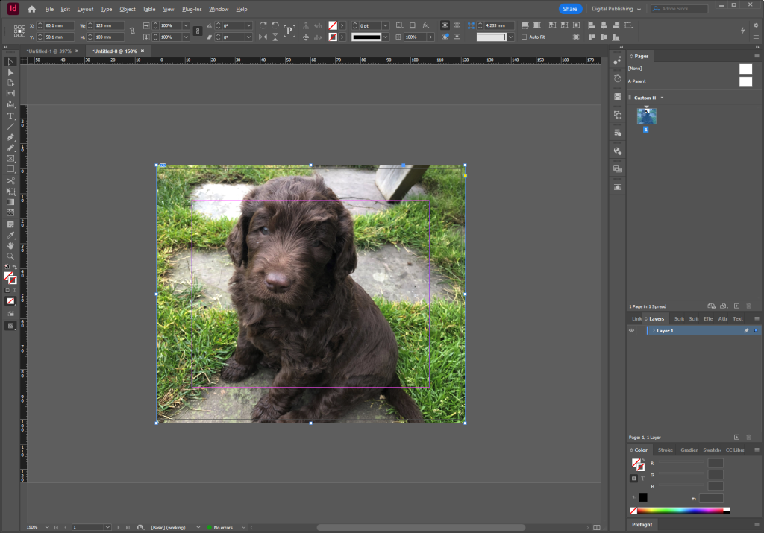The height and width of the screenshot is (533, 764).
Task: Open the rotation angle dropdown
Action: [x=248, y=25]
